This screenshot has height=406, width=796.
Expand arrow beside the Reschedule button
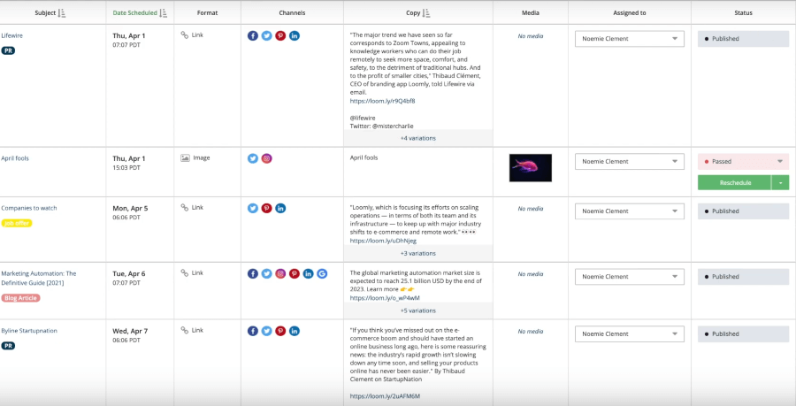(780, 183)
